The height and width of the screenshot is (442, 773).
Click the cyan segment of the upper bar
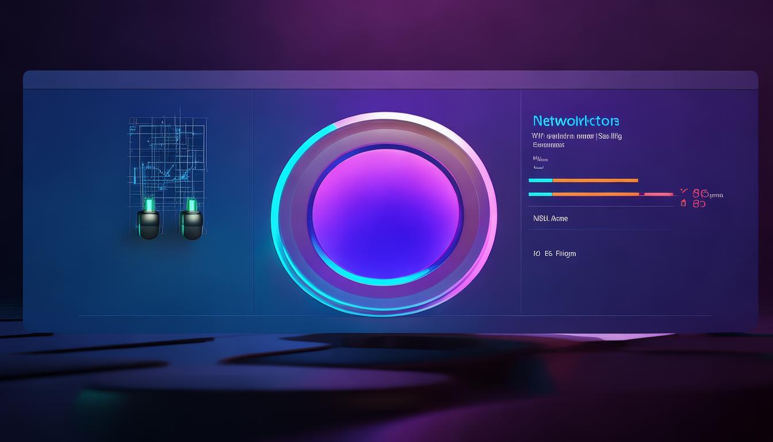click(540, 180)
